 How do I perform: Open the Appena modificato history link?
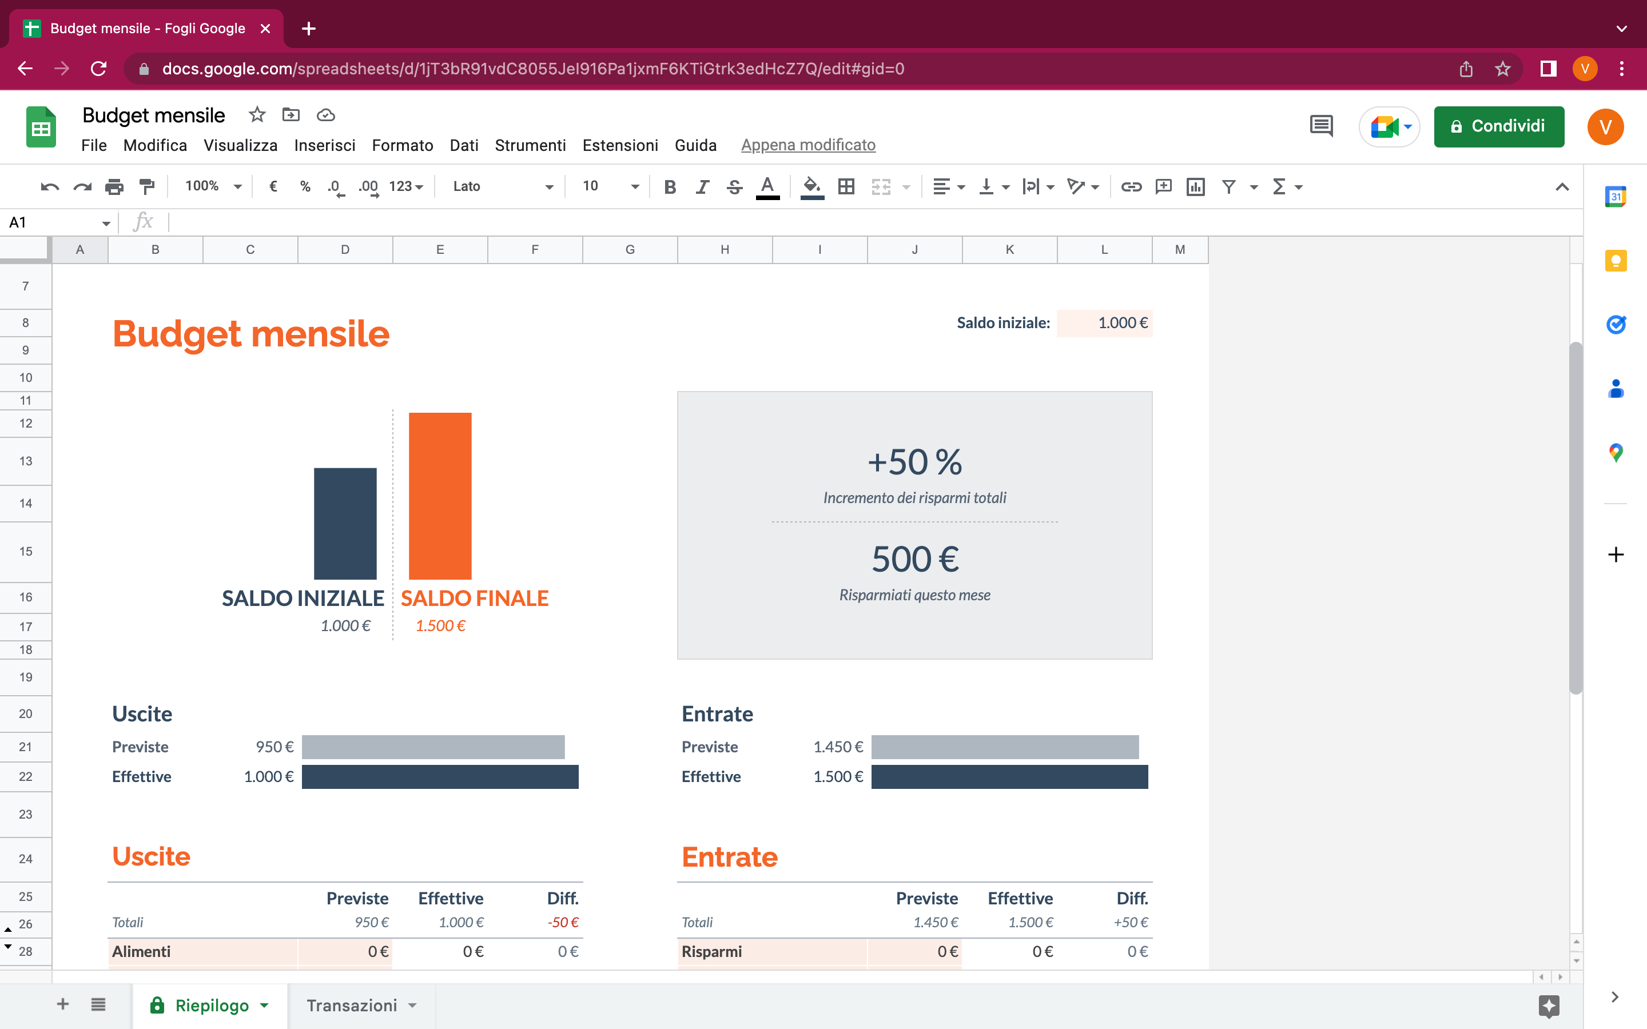pos(808,145)
